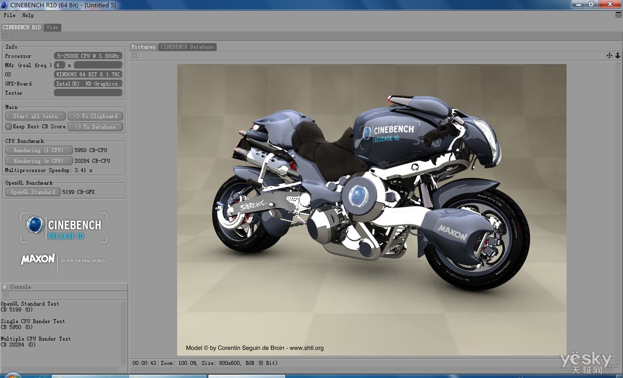Restore down the CINEBENCH window
The height and width of the screenshot is (378, 623).
(x=591, y=4)
